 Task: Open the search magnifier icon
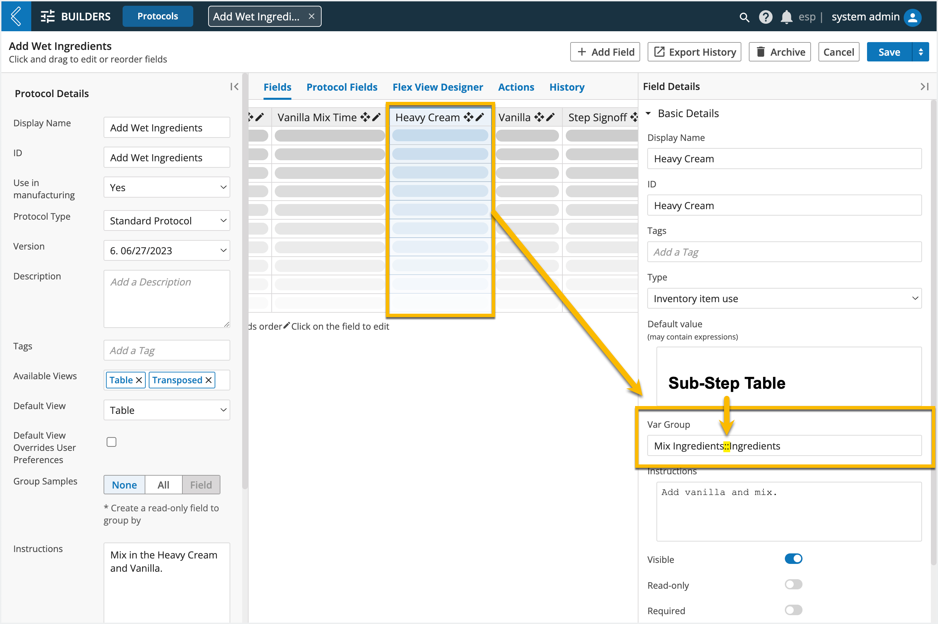(744, 17)
